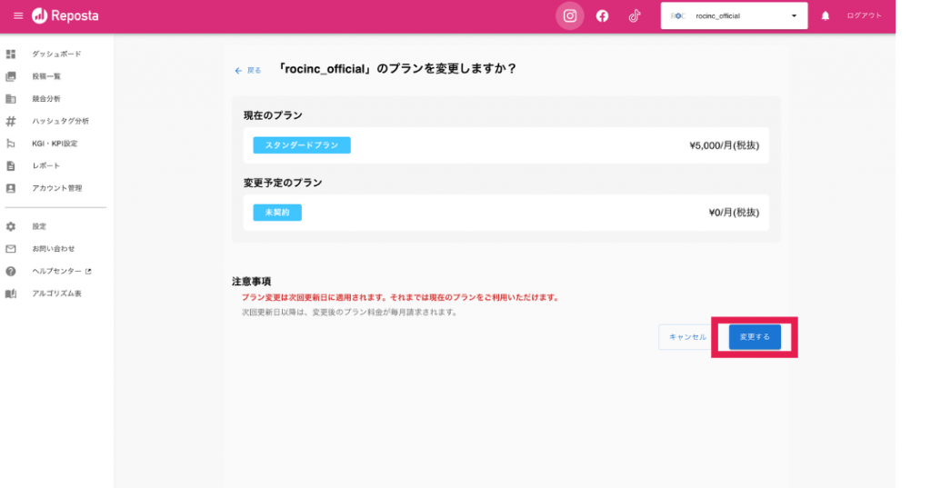Click the ハッシュタグ分析 hash icon
The height and width of the screenshot is (488, 931).
[11, 121]
